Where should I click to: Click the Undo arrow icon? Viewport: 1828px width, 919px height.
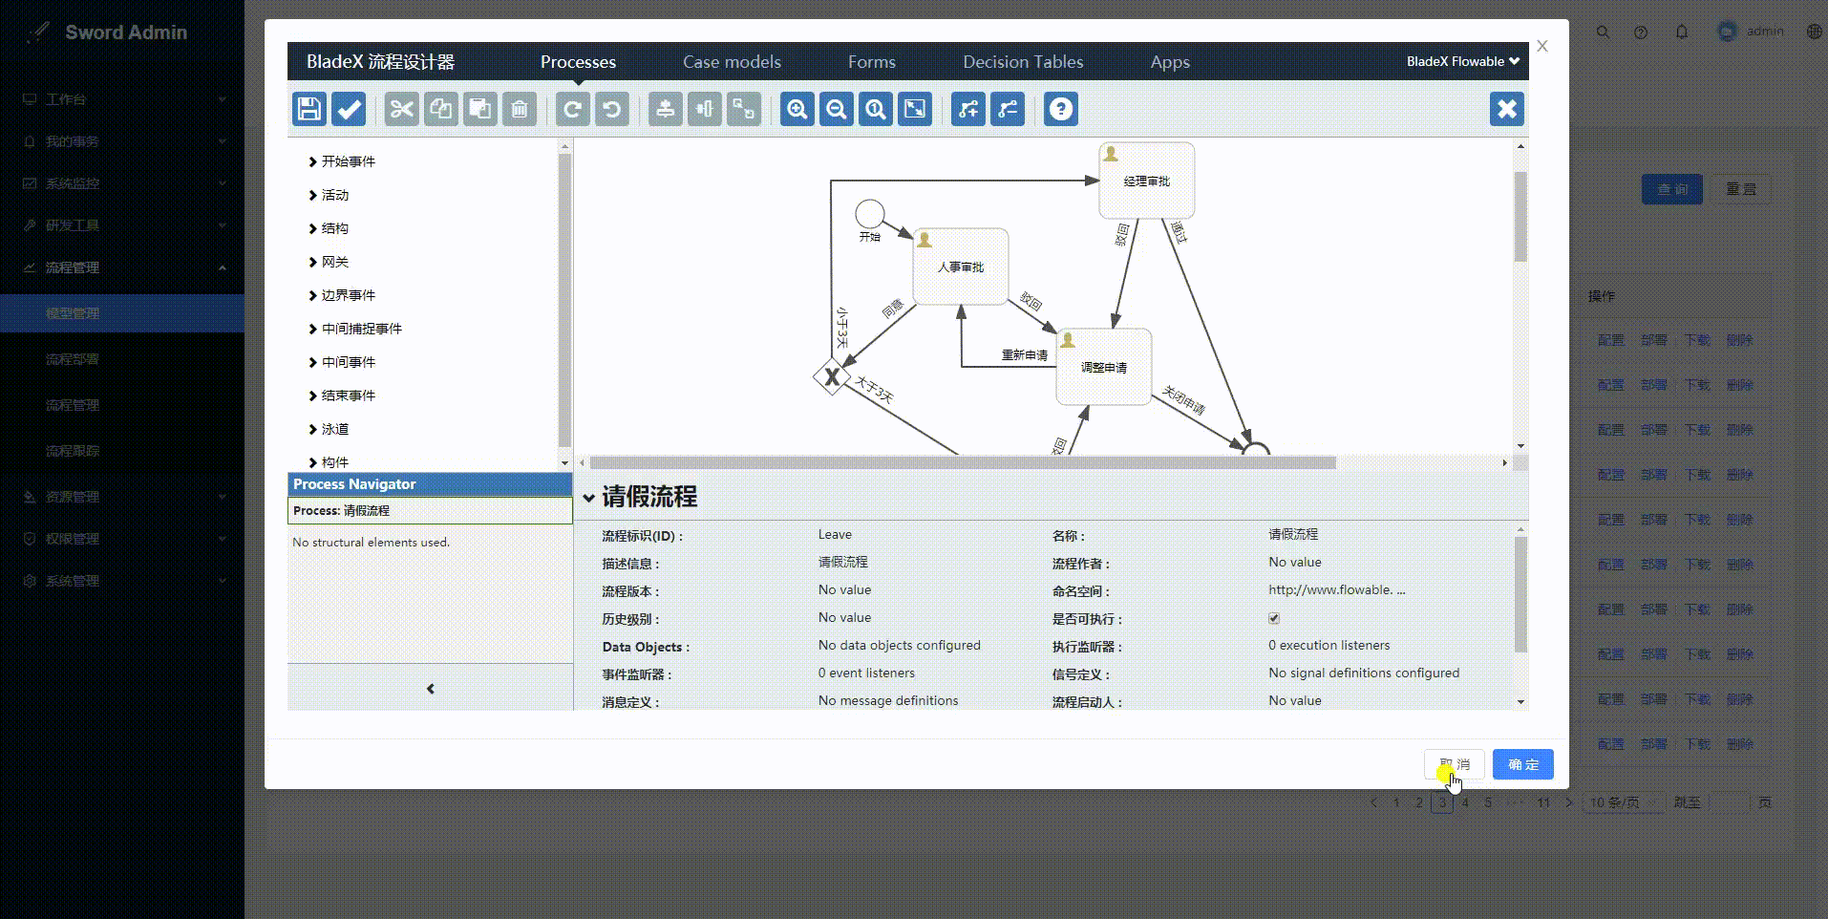pos(612,109)
